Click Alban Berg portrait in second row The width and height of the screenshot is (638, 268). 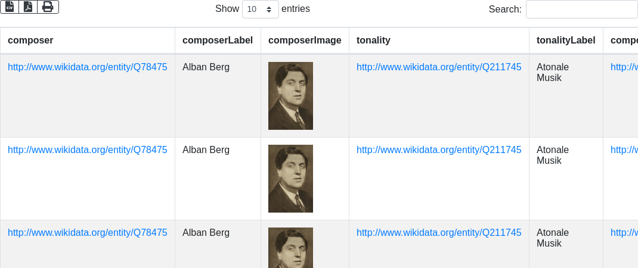click(x=290, y=179)
